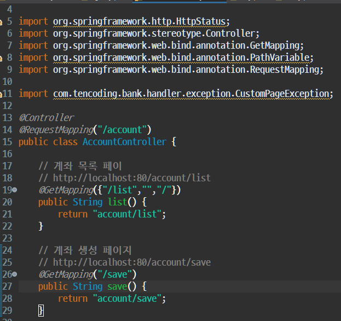Click line number 10 in the gutter
Image resolution: width=341 pixels, height=321 pixels.
(8, 82)
